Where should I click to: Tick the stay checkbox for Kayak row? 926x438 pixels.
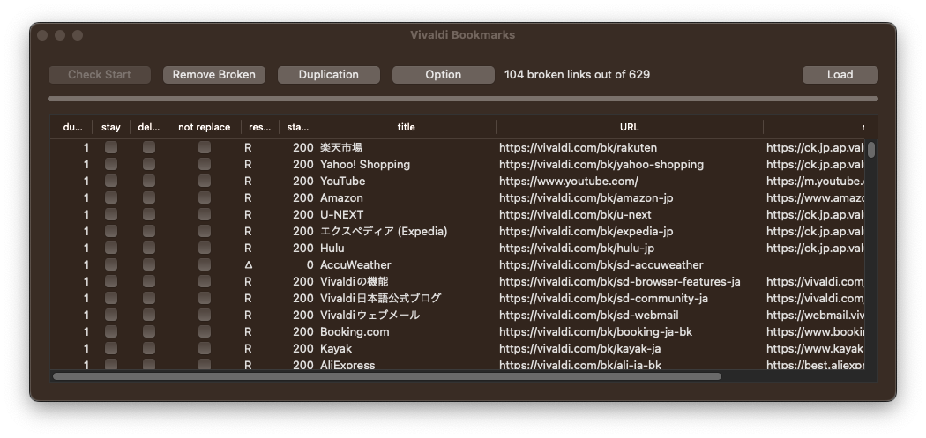(x=111, y=348)
